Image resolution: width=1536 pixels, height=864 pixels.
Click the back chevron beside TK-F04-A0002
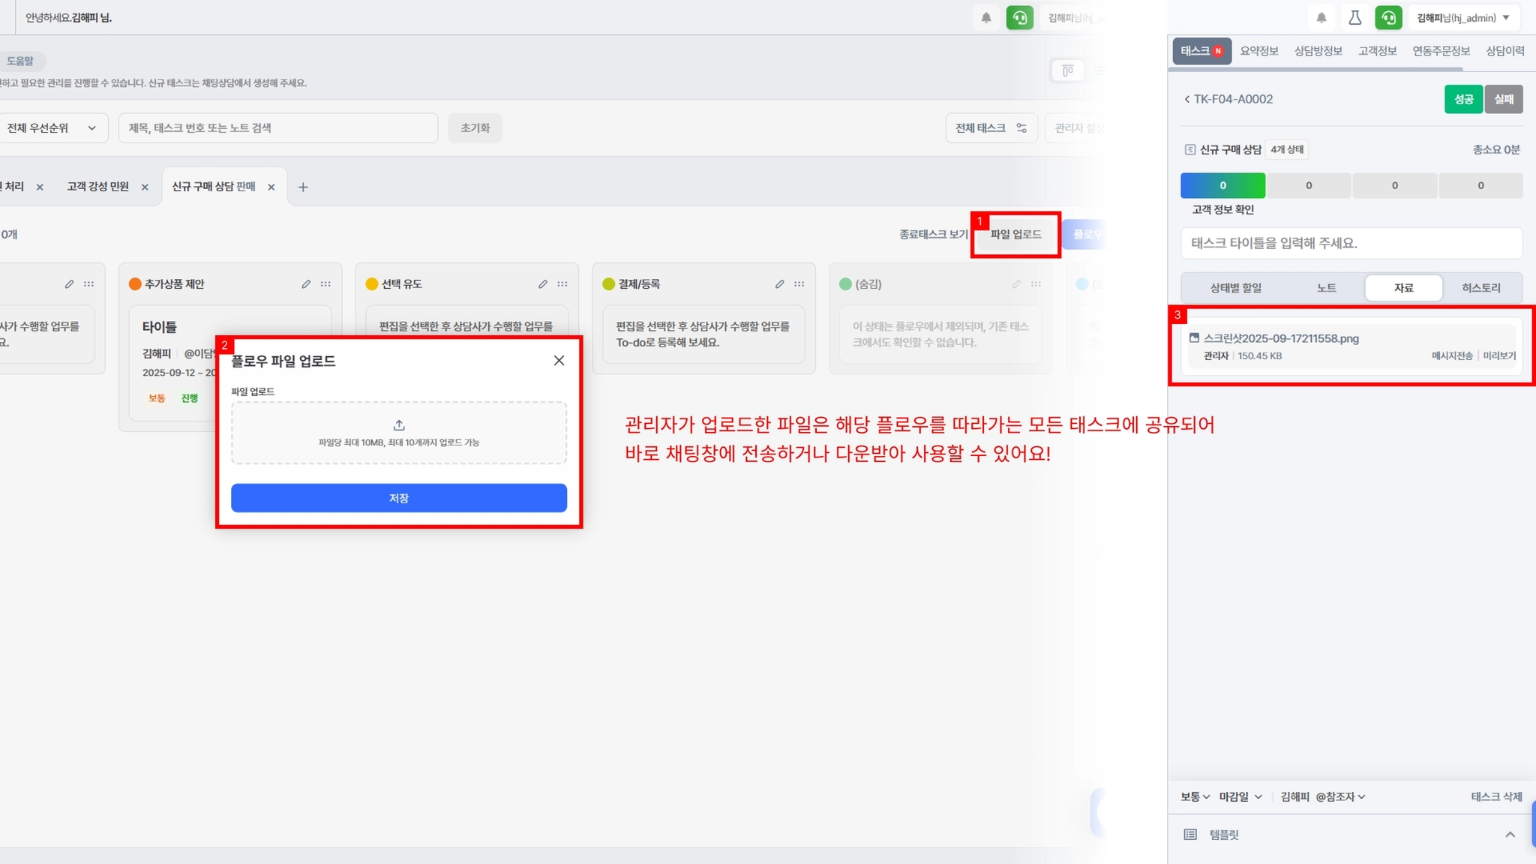click(x=1186, y=99)
